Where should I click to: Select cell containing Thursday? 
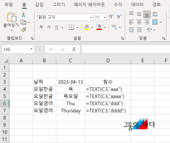71,111
